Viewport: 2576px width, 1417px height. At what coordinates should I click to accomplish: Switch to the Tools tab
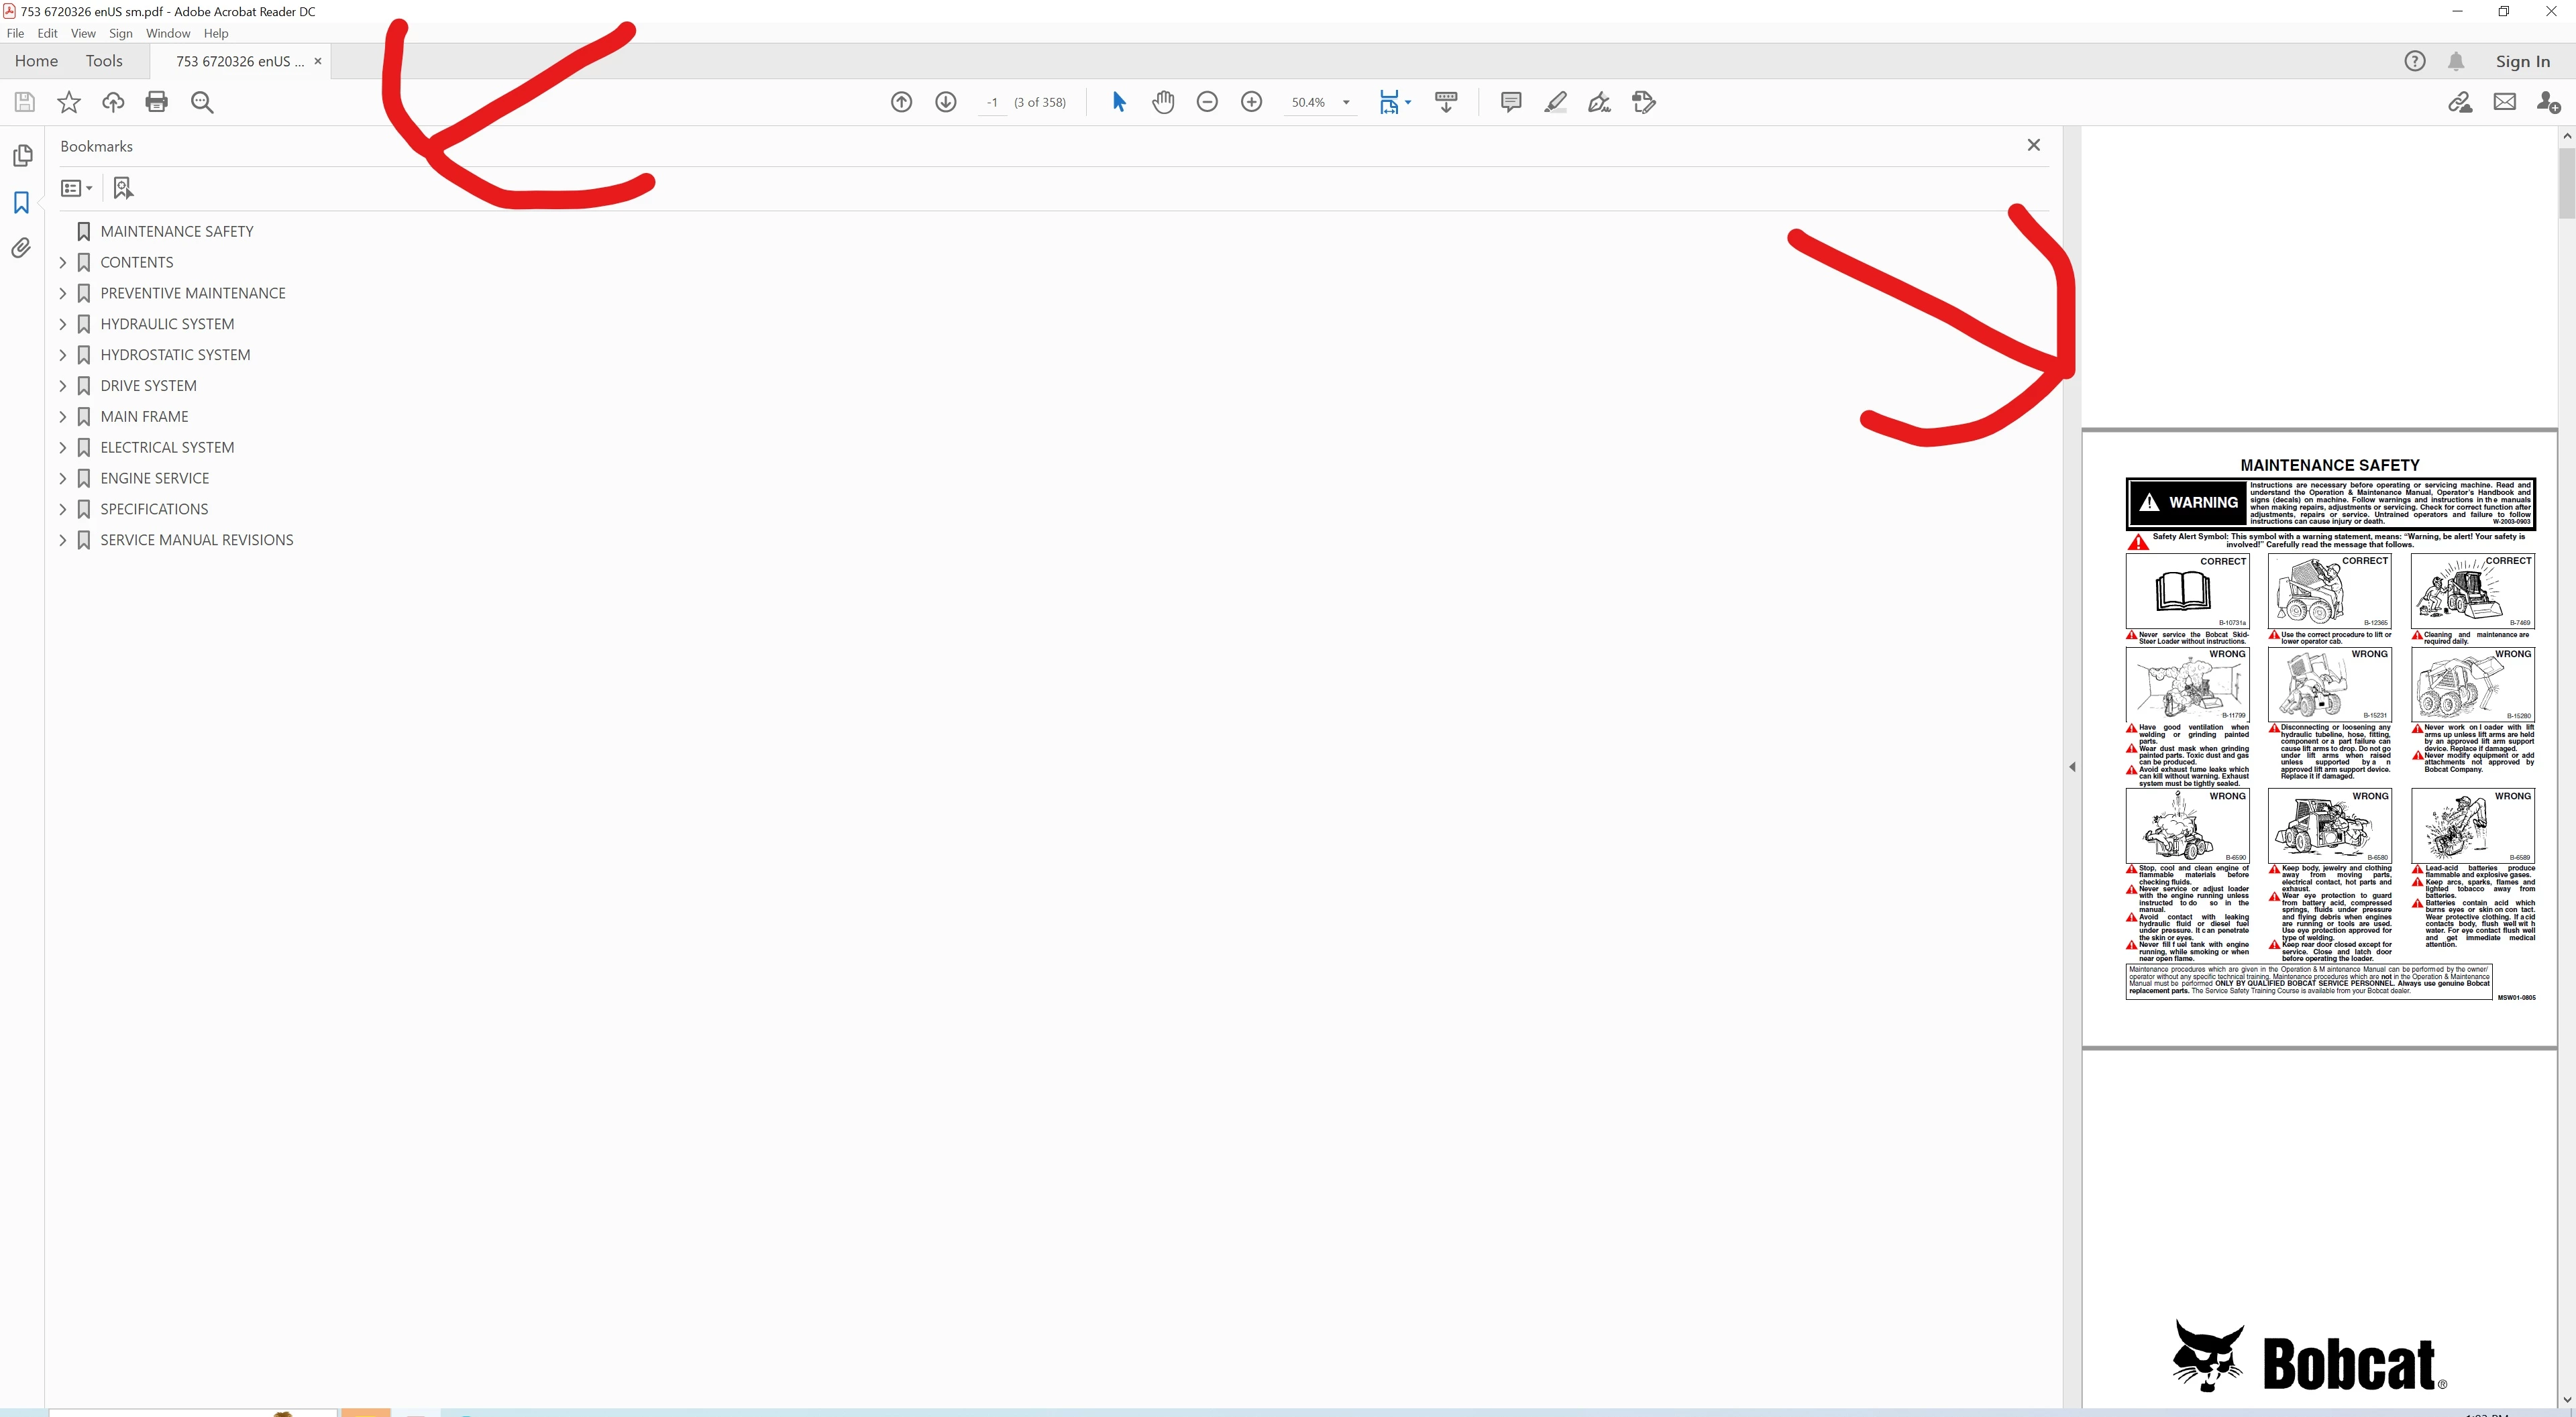point(104,61)
